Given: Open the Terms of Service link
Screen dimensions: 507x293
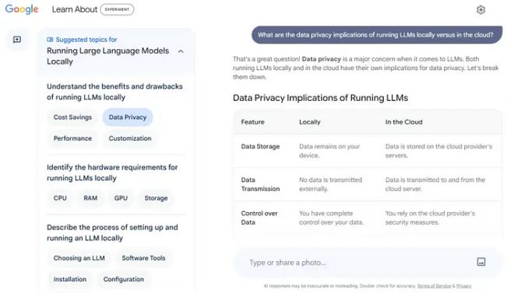Looking at the screenshot, I should click(434, 286).
